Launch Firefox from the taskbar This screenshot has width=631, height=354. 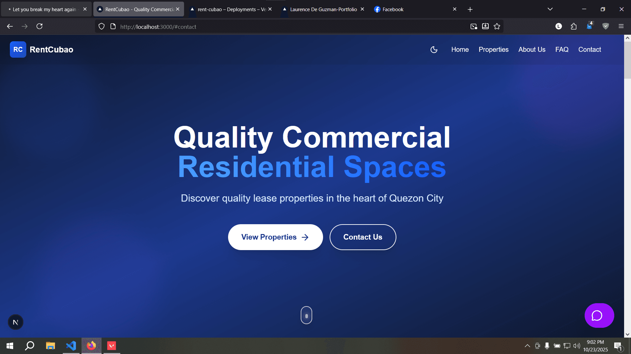(x=91, y=345)
